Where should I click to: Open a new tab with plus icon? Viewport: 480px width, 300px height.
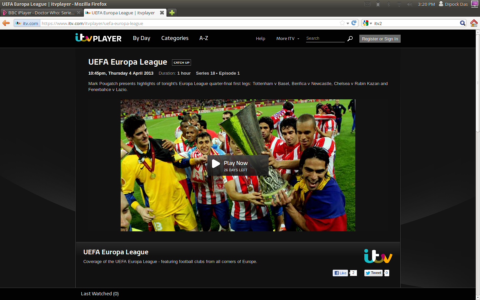pyautogui.click(x=172, y=13)
